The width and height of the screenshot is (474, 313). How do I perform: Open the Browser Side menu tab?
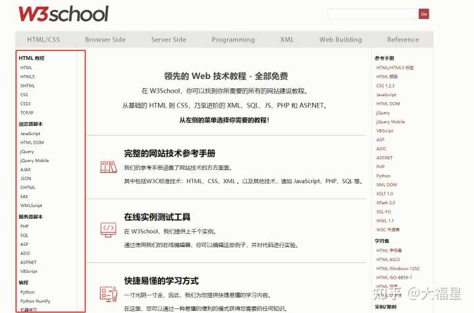pyautogui.click(x=105, y=40)
